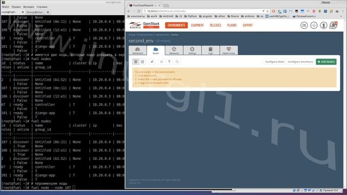Open notifications bell icon with badge
This screenshot has width=347, height=195.
click(333, 25)
